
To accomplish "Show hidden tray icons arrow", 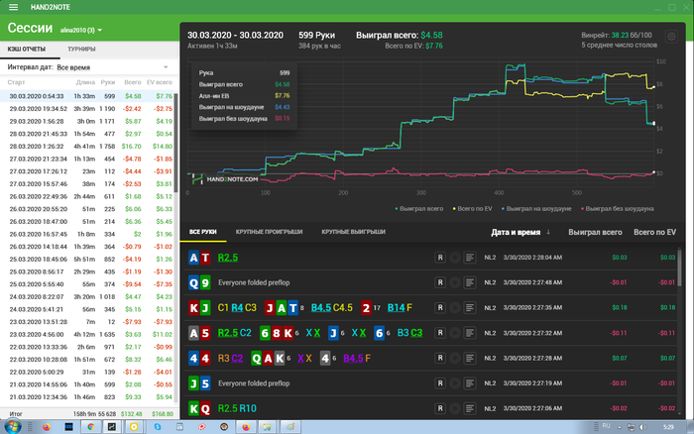I will click(x=620, y=427).
